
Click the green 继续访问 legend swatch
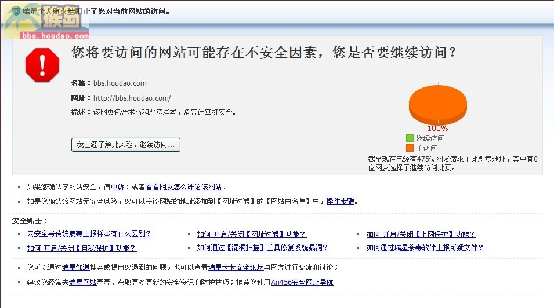click(410, 138)
